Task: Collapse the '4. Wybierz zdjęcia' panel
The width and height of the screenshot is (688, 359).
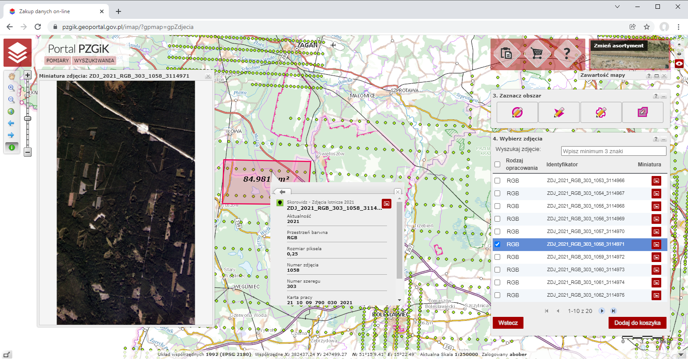Action: (x=664, y=139)
